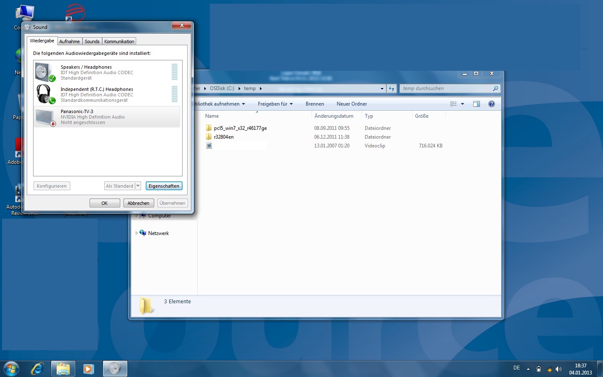Switch to Aufnahme tab
Screen dimensions: 603x377
point(70,41)
